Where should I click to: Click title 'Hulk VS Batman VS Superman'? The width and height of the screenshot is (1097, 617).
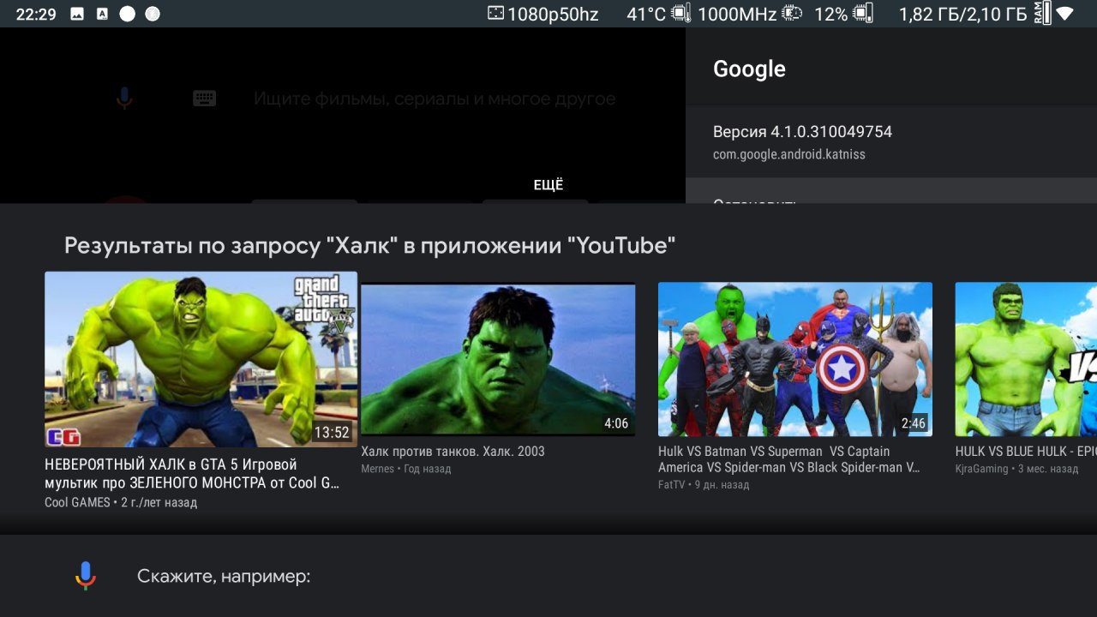[789, 459]
